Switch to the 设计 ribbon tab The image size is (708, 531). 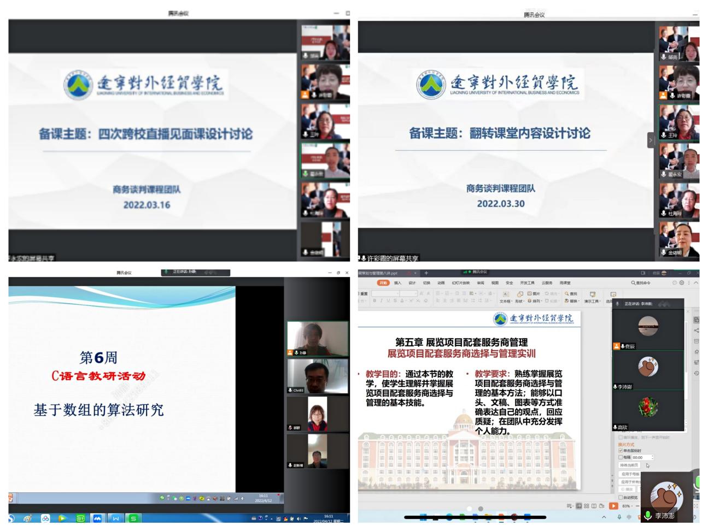(412, 283)
